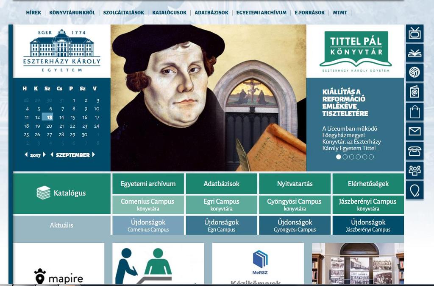Open the Kiállítás a reformáció emlékéve headline

tap(345, 103)
